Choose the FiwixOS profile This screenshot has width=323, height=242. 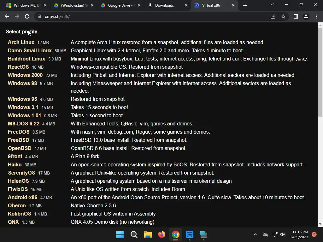point(18,189)
